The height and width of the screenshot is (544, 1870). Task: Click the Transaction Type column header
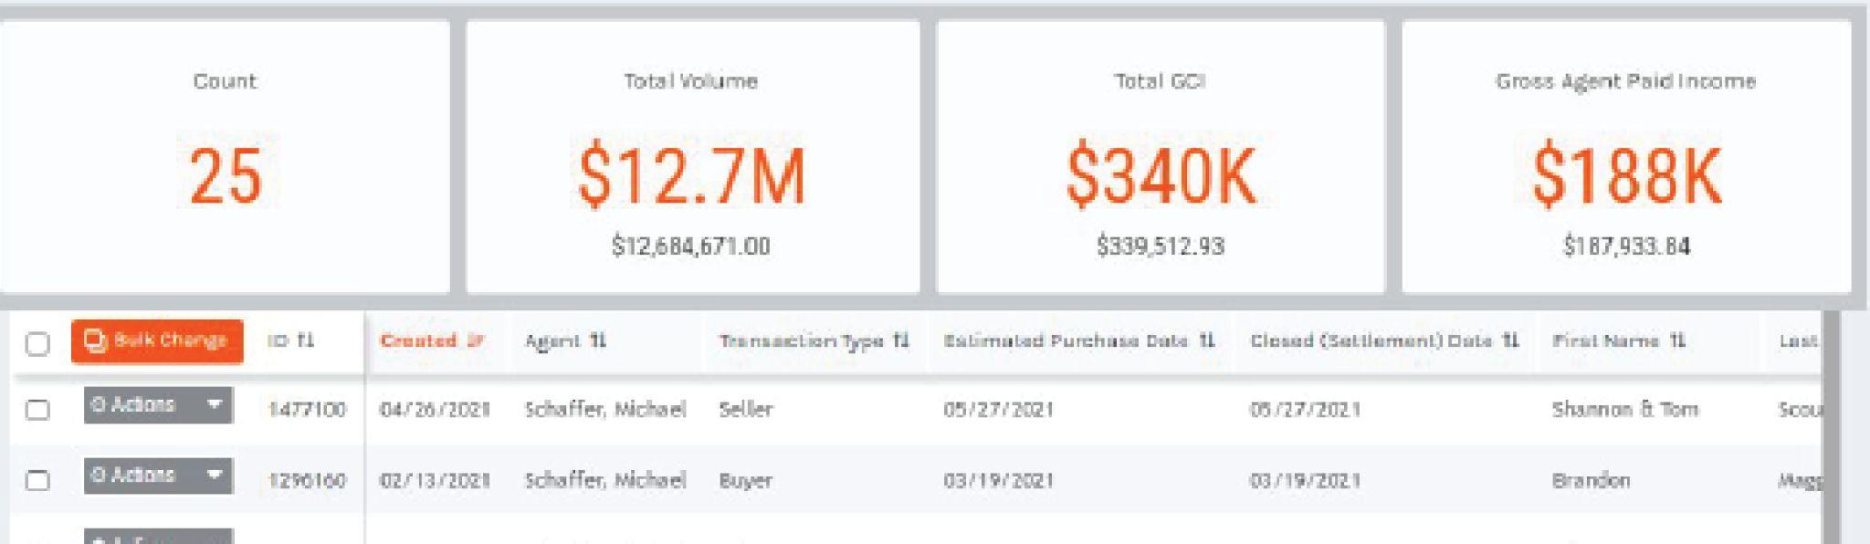coord(801,341)
